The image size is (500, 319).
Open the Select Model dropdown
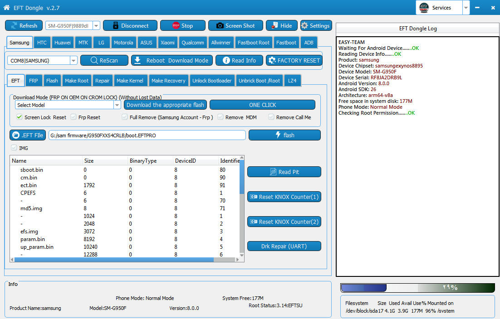pyautogui.click(x=117, y=105)
